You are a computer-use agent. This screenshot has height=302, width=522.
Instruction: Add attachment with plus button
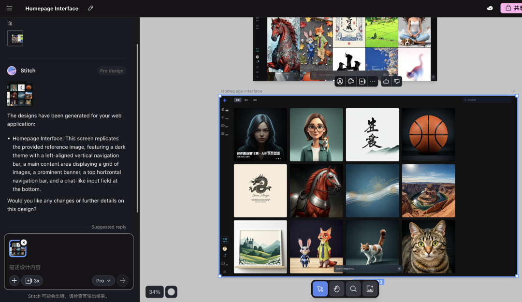pos(14,281)
